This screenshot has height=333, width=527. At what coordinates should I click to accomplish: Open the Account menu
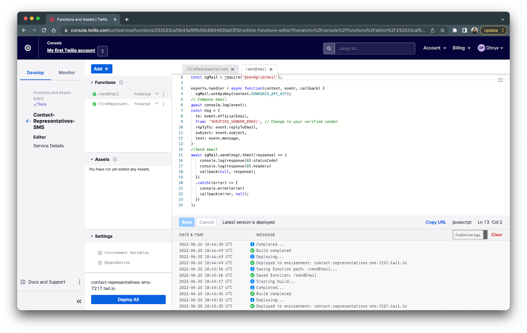(x=435, y=48)
